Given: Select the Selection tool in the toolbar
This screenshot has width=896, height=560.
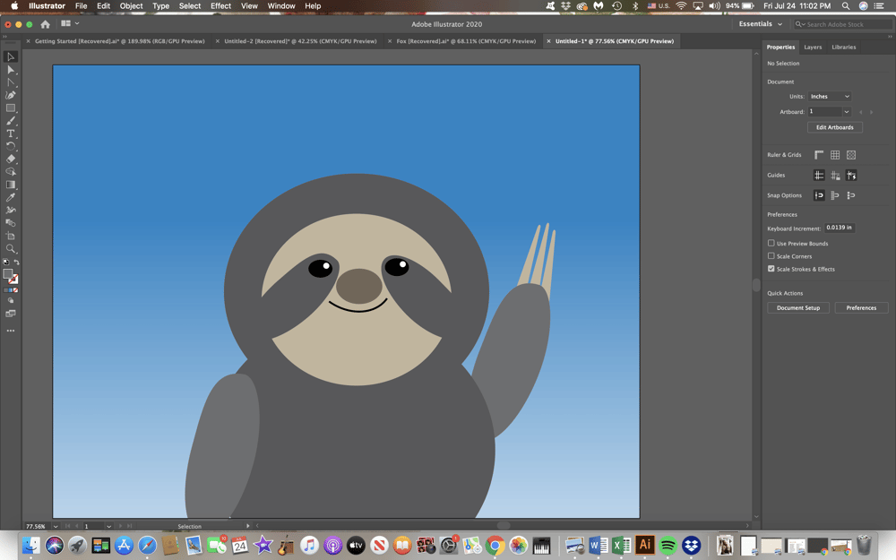Looking at the screenshot, I should point(11,57).
